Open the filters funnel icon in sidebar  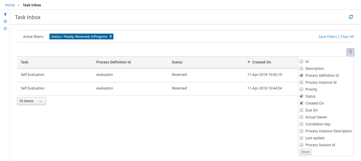point(5,14)
